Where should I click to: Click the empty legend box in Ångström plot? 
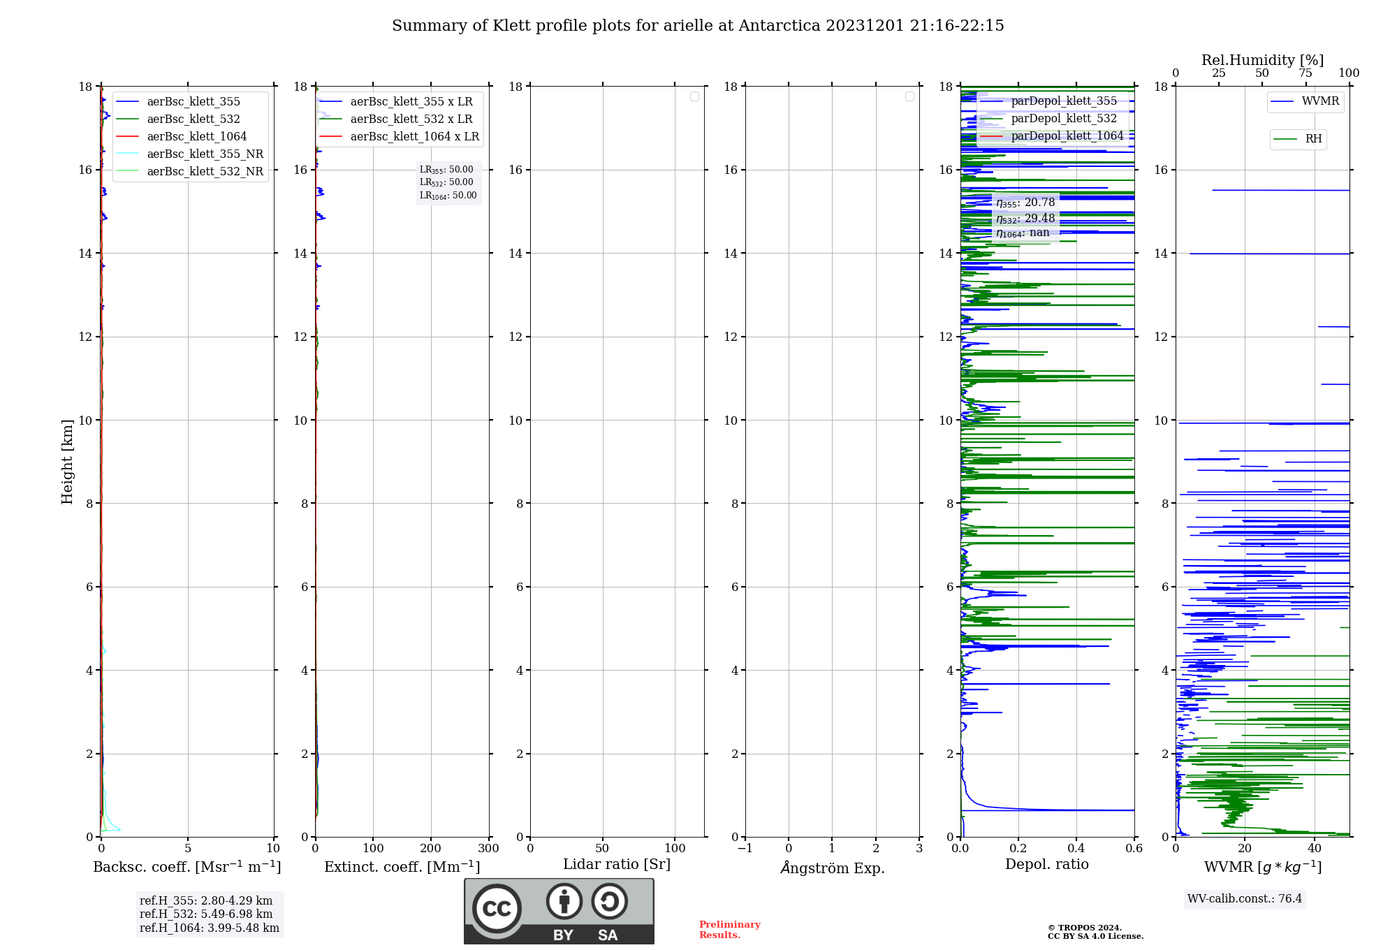click(909, 96)
